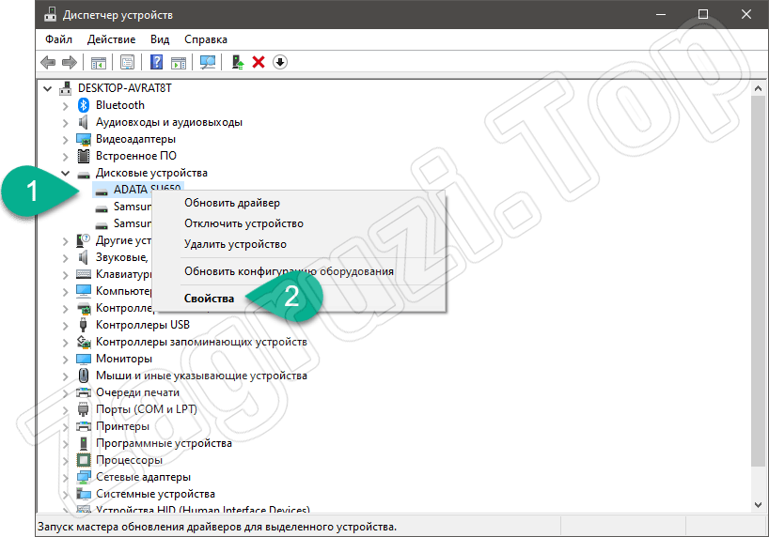769x537 pixels.
Task: Expand the Мониторы category
Action: (x=65, y=359)
